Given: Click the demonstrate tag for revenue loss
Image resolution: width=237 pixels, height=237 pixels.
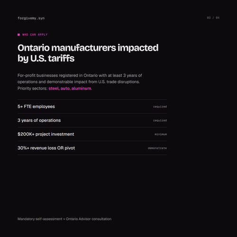Looking at the screenshot, I should (x=157, y=148).
